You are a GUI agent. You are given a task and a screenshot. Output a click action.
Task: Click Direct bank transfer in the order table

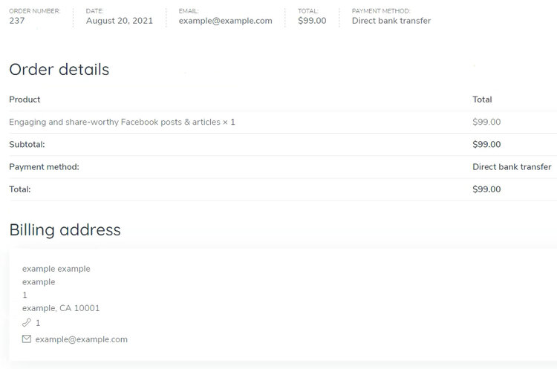pos(512,166)
